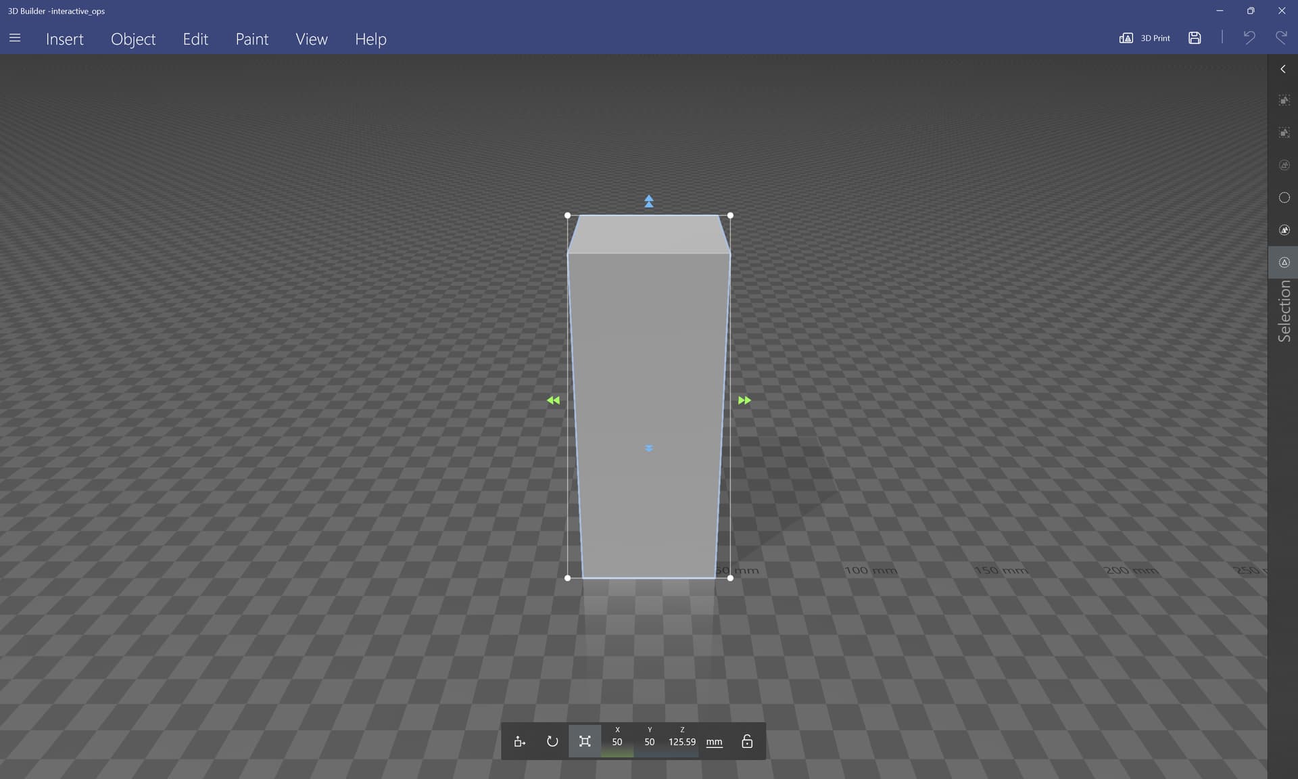
Task: Click the multi-select triangles icon in sidebar
Action: click(x=1284, y=230)
